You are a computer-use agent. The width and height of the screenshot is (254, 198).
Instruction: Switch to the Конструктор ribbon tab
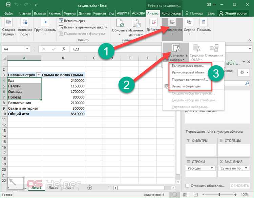pos(171,13)
